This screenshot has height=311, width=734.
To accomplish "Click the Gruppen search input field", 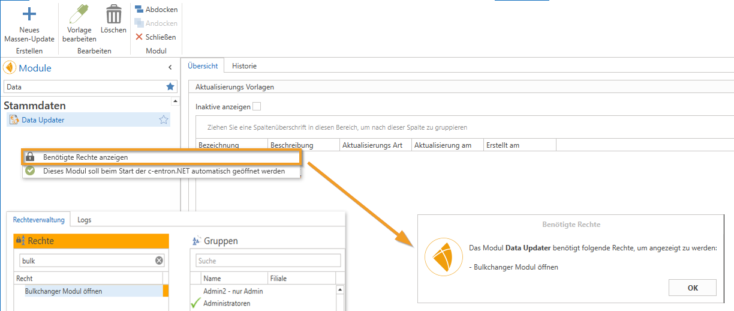I will coord(268,261).
